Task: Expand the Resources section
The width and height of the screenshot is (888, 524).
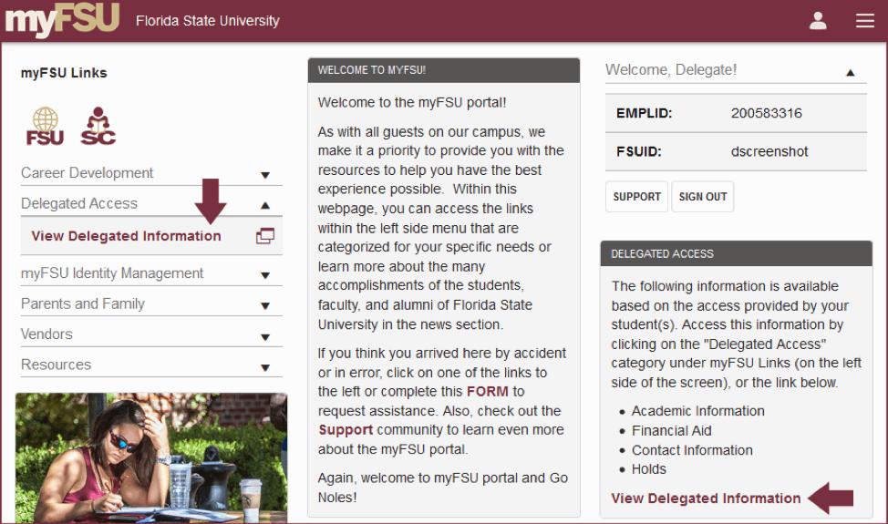Action: pos(265,365)
